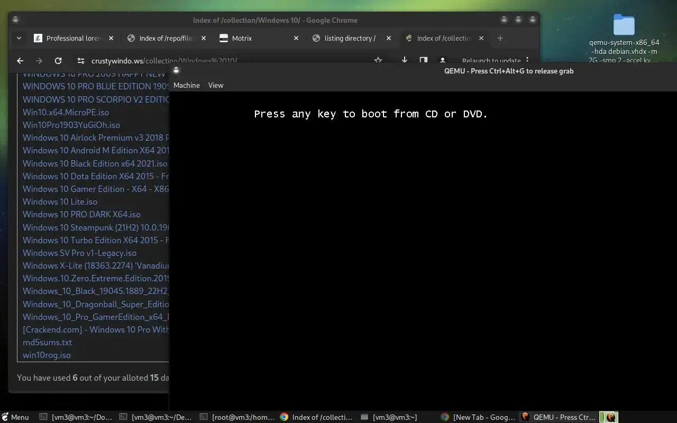Open site information icon in address bar
The image size is (677, 423).
click(80, 61)
